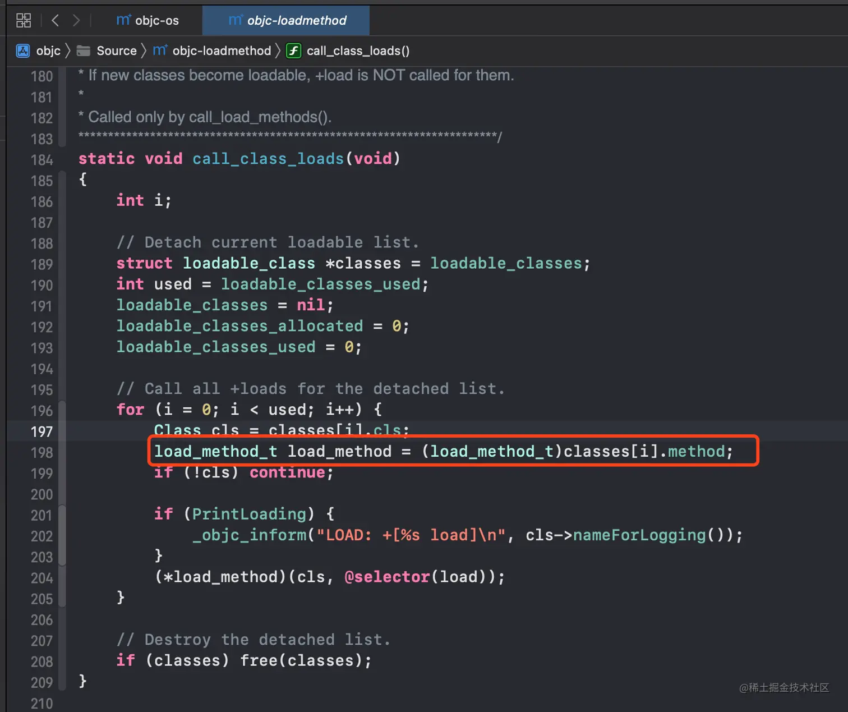Click the _objc_inform function call
The image size is (848, 712).
tap(249, 535)
